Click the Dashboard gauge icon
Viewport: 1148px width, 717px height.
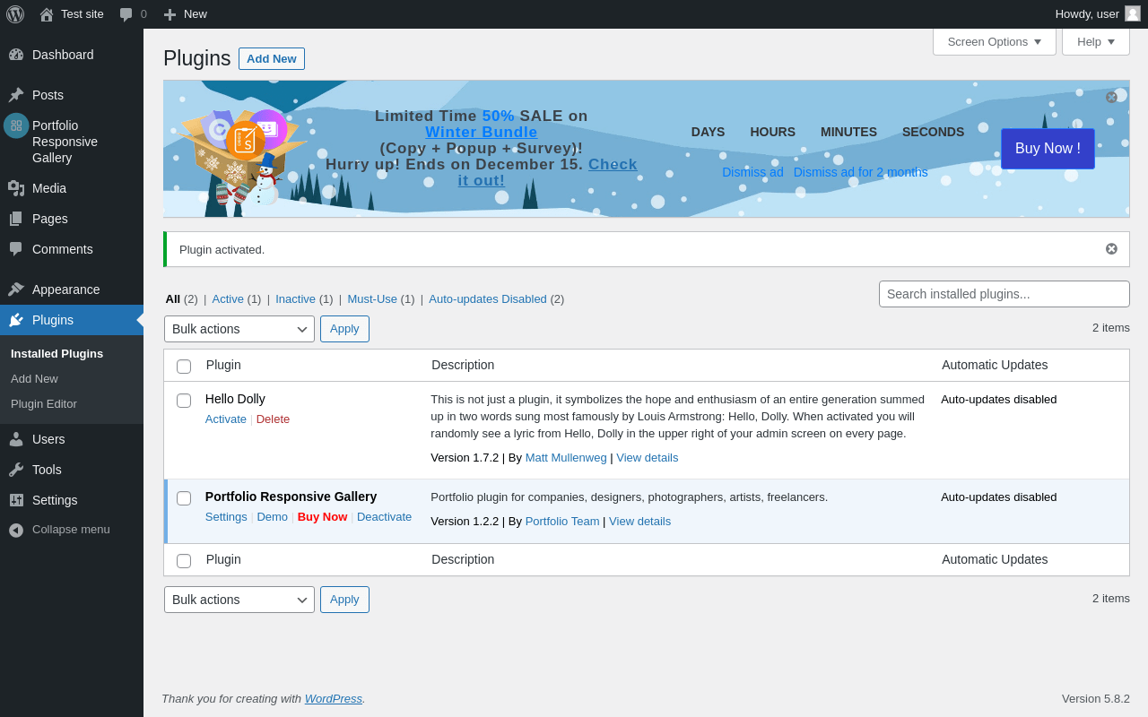[16, 55]
